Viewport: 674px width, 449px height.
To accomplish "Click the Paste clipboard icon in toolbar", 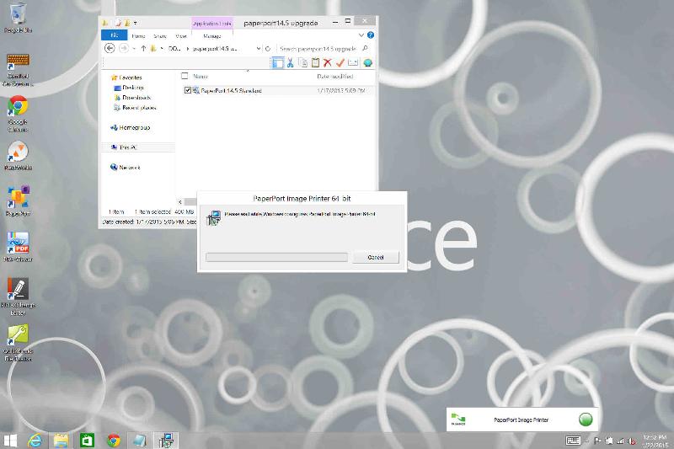I will (315, 62).
